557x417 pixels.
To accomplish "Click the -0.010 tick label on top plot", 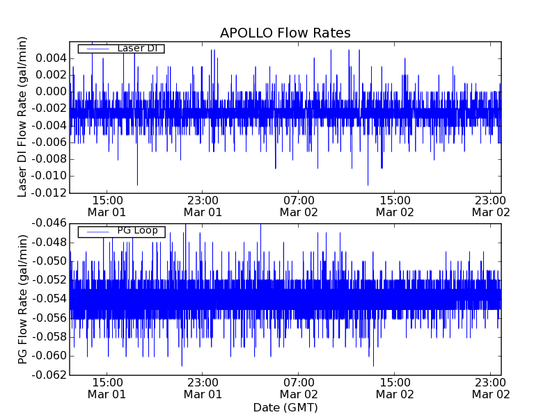I will (x=49, y=176).
